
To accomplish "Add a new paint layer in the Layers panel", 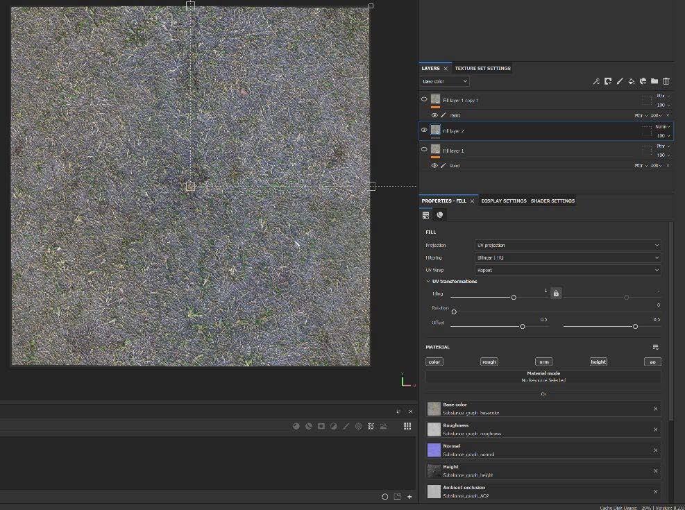I will tap(620, 81).
